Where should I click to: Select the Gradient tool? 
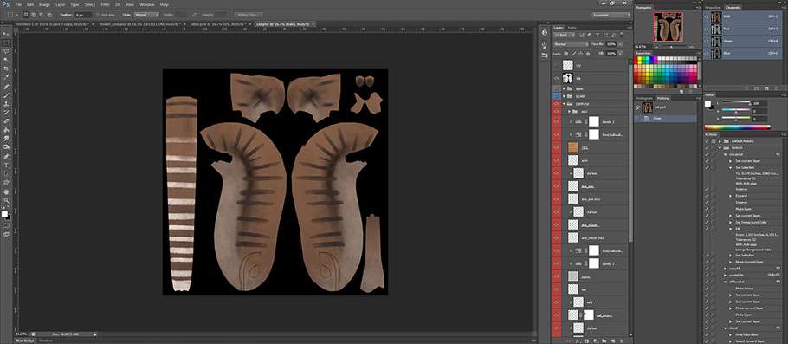[7, 130]
